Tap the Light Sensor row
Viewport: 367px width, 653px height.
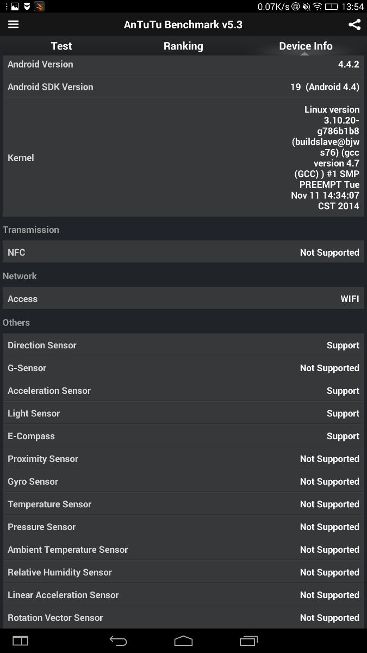(183, 414)
